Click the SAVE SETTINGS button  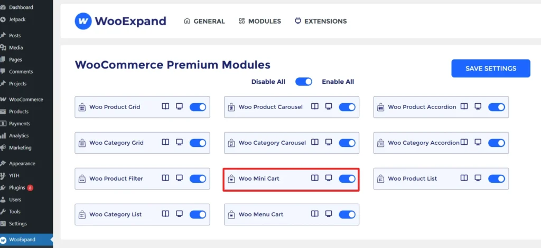click(x=491, y=68)
